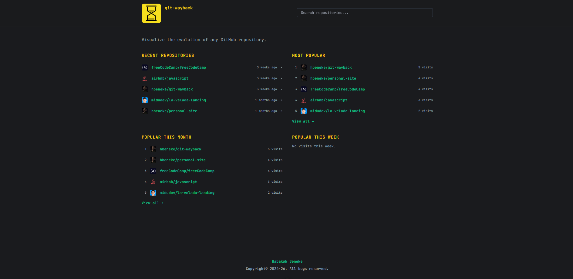
Task: Remove hbeneke/personal-site from recent list
Action: (x=281, y=111)
